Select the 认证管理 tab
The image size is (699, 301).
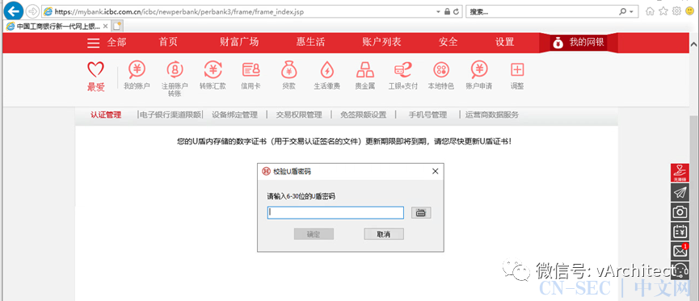point(106,115)
